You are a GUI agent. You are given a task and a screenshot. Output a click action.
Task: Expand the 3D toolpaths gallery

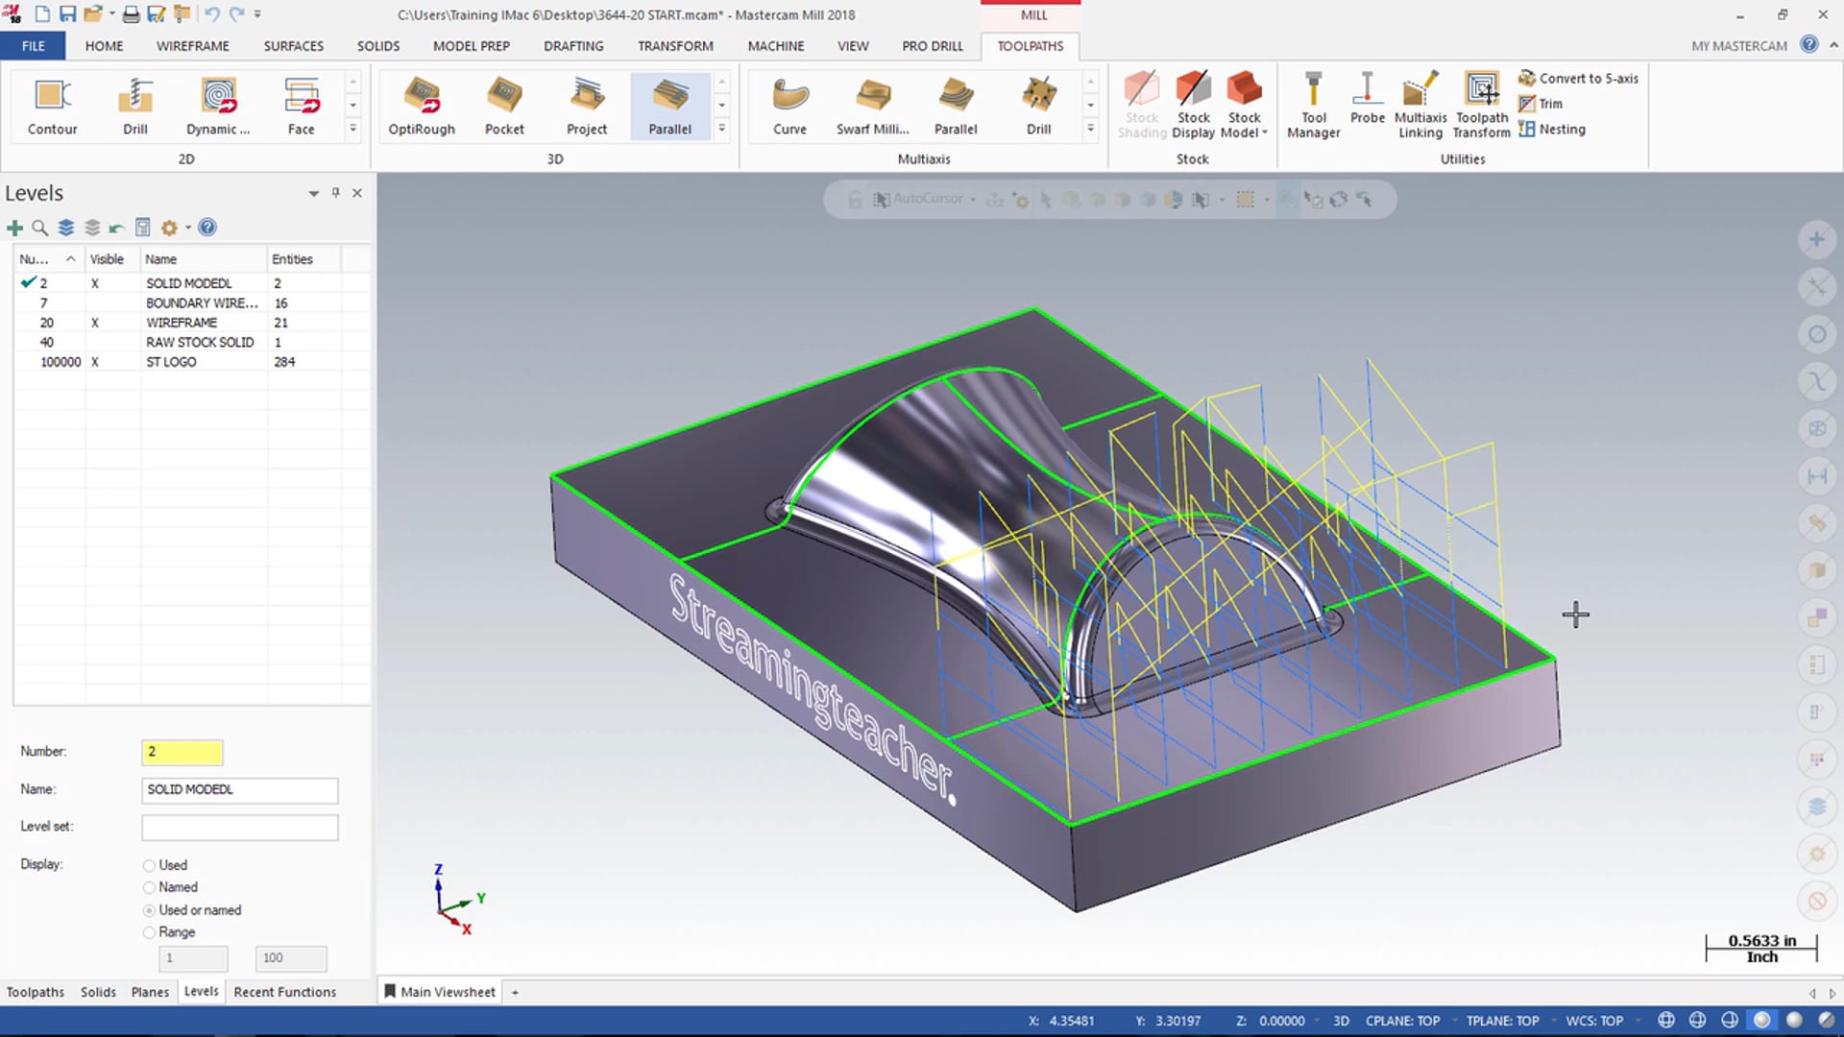pos(721,129)
